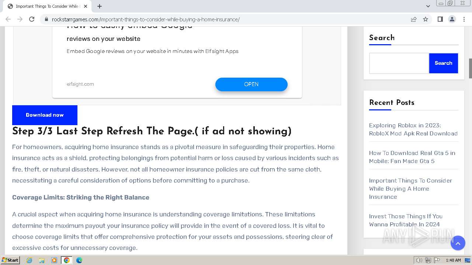The image size is (472, 265).
Task: Click the Step 3/3 Last Step heading
Action: click(152, 131)
